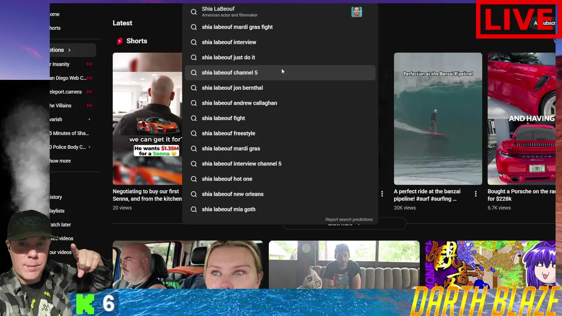Click search icon beside shia labeouf interview
Viewport: 562px width, 316px height.
coord(194,42)
